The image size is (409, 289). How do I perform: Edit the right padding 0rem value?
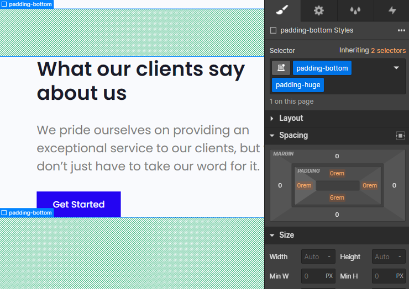point(370,186)
